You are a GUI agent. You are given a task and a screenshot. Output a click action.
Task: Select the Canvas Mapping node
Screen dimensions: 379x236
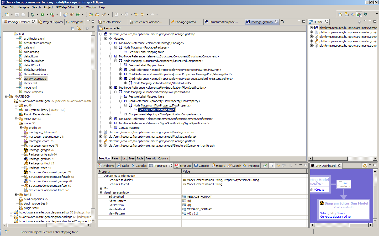point(127,128)
